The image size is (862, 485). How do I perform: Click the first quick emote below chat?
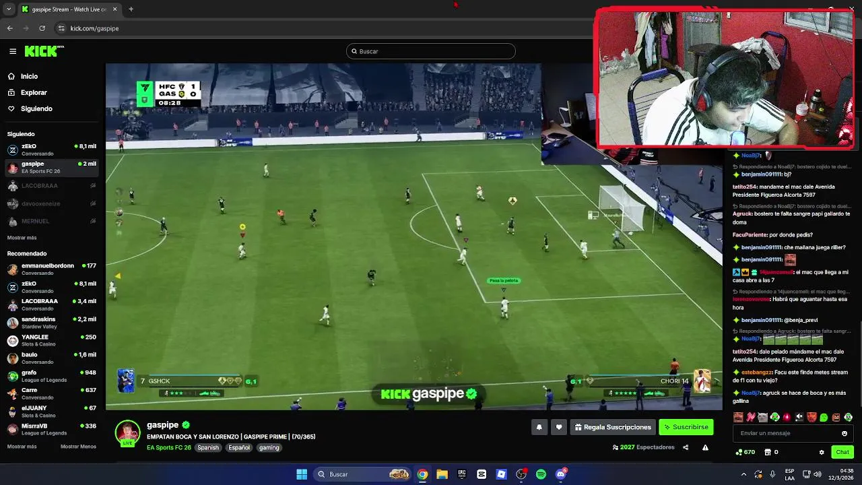[738, 417]
